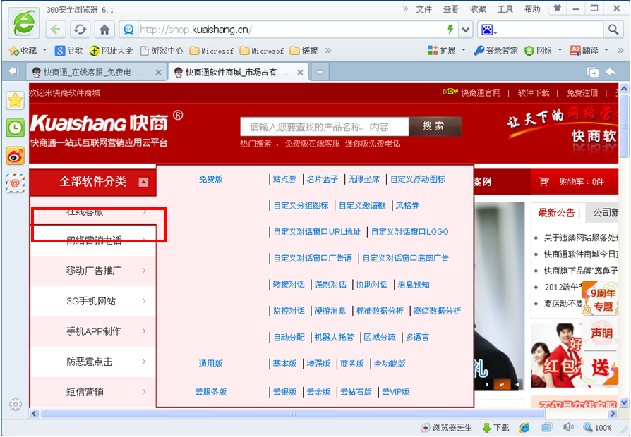Open the 谷歌 bookmark

pyautogui.click(x=68, y=51)
